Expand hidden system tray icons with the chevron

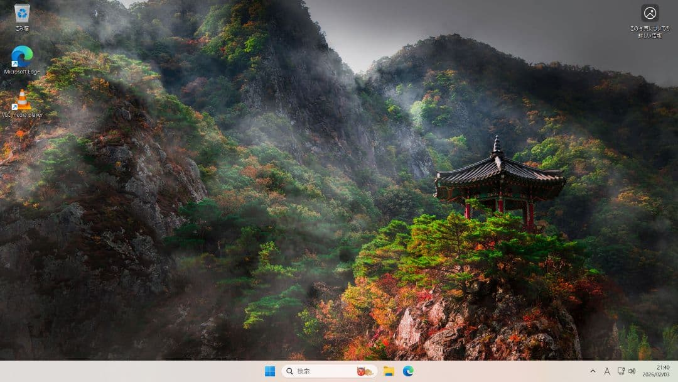tap(593, 371)
